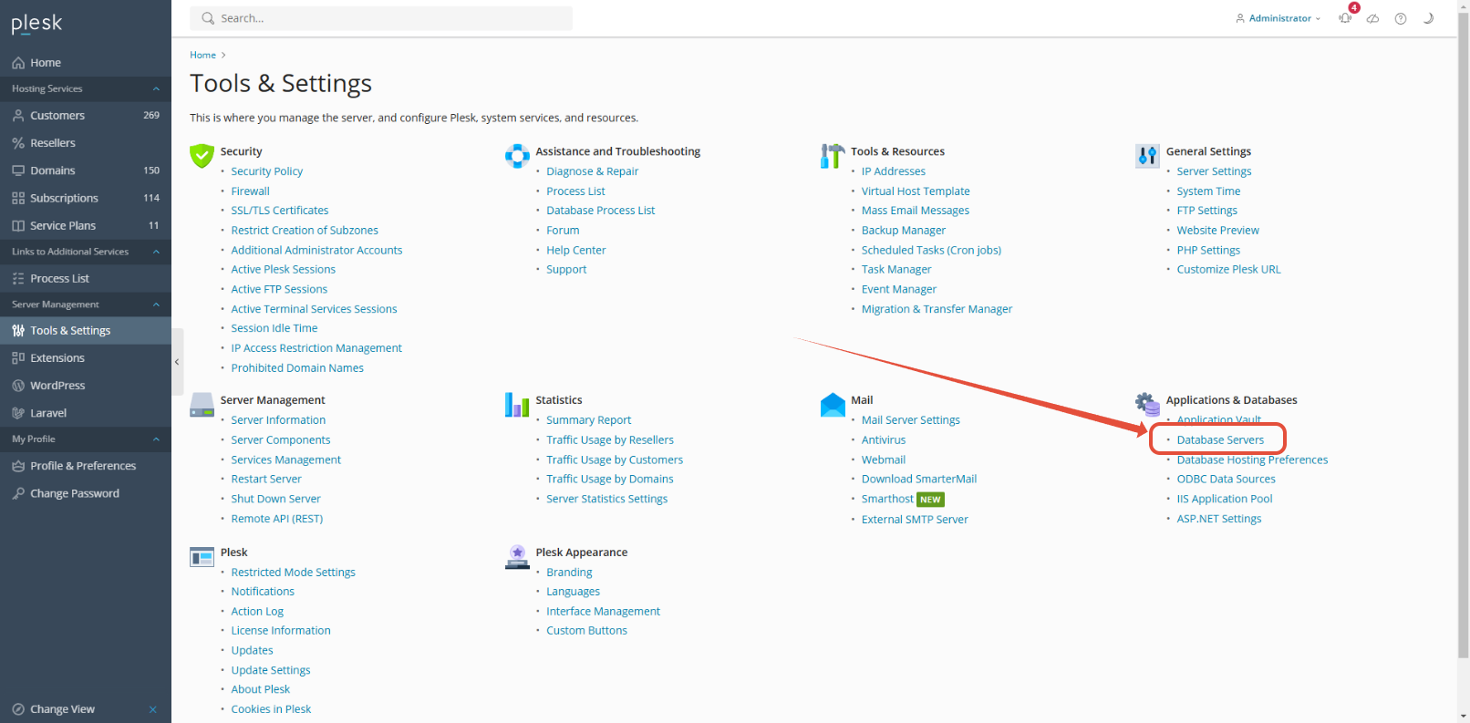Image resolution: width=1470 pixels, height=723 pixels.
Task: Open the Summary Report link
Action: coord(588,420)
